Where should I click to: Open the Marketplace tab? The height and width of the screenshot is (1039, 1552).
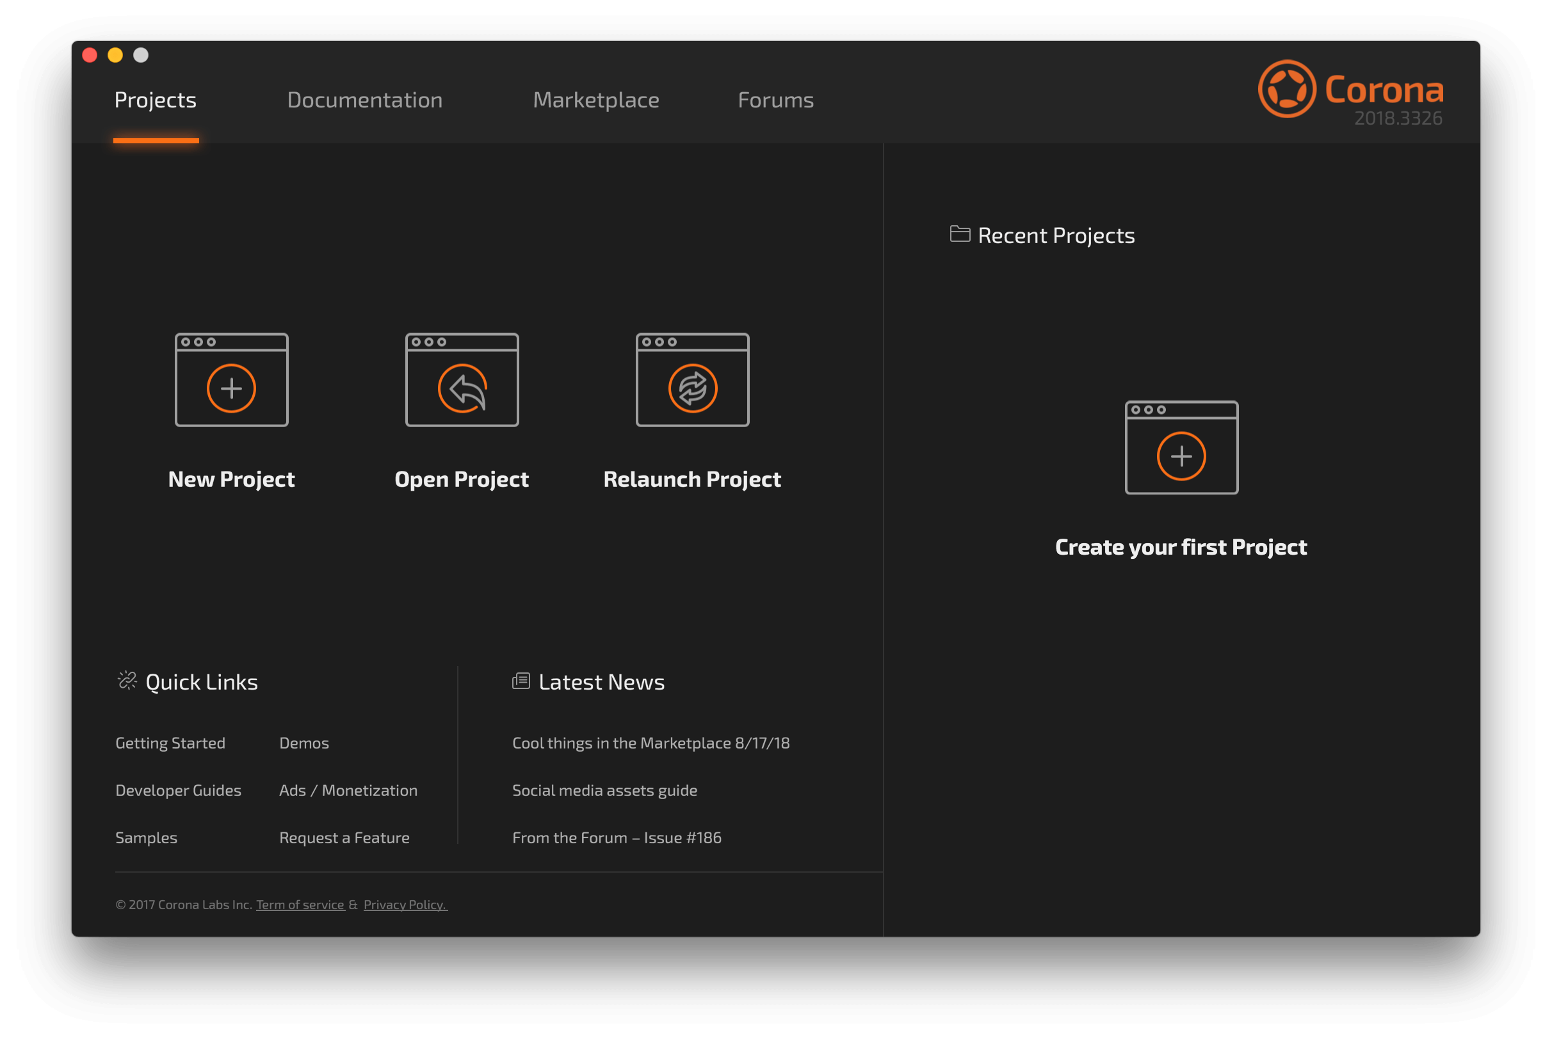click(x=596, y=100)
